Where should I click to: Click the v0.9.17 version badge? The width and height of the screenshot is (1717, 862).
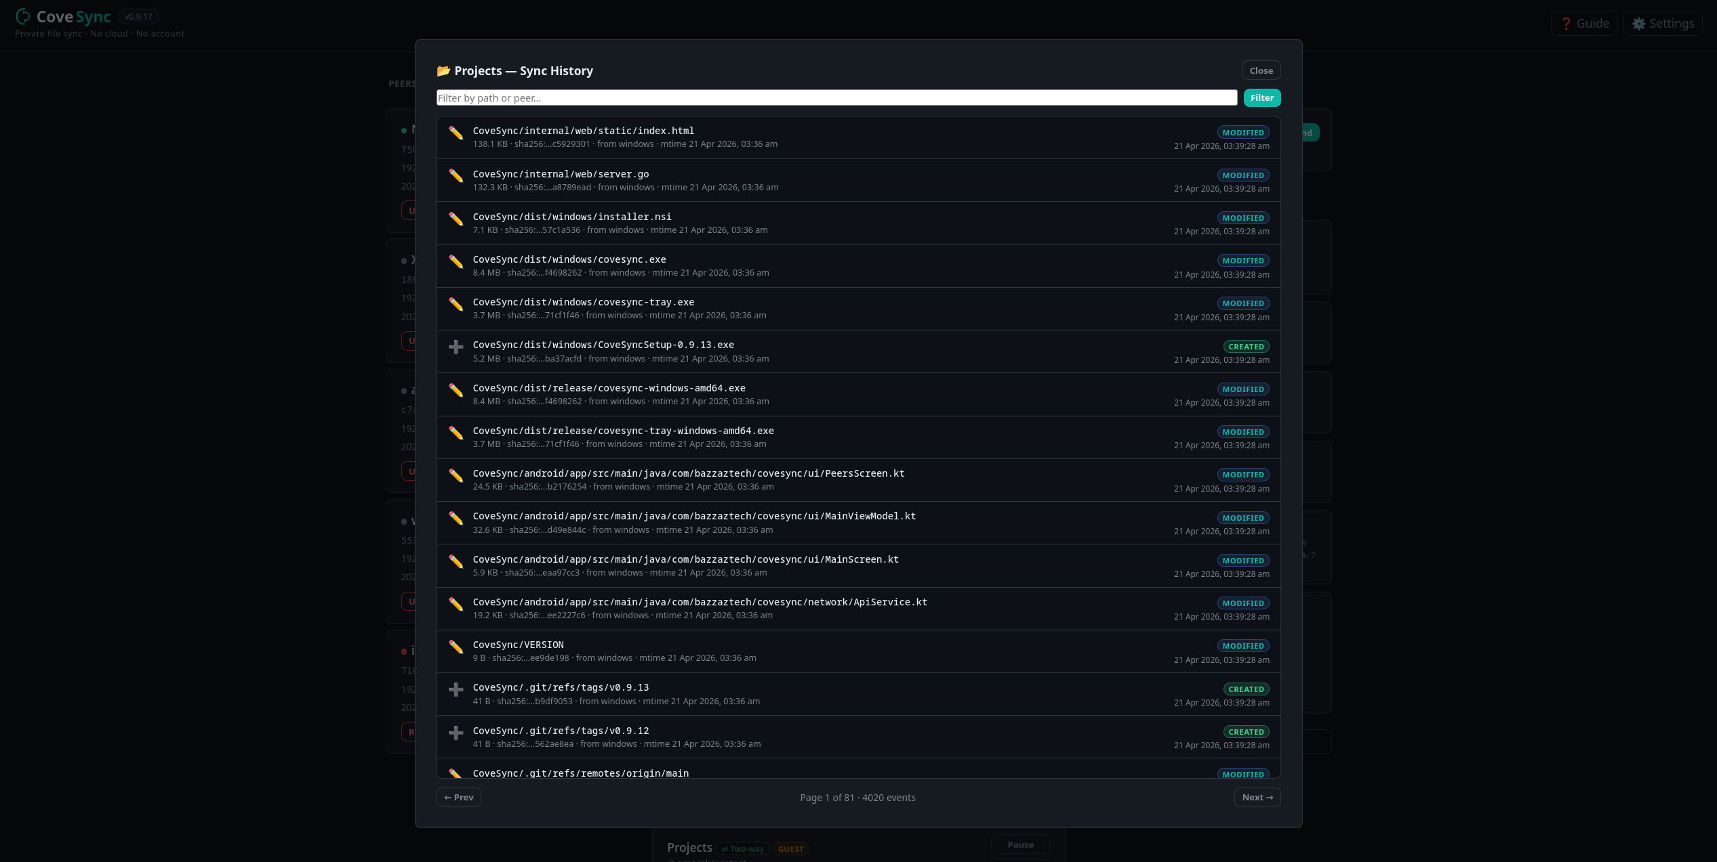138,17
